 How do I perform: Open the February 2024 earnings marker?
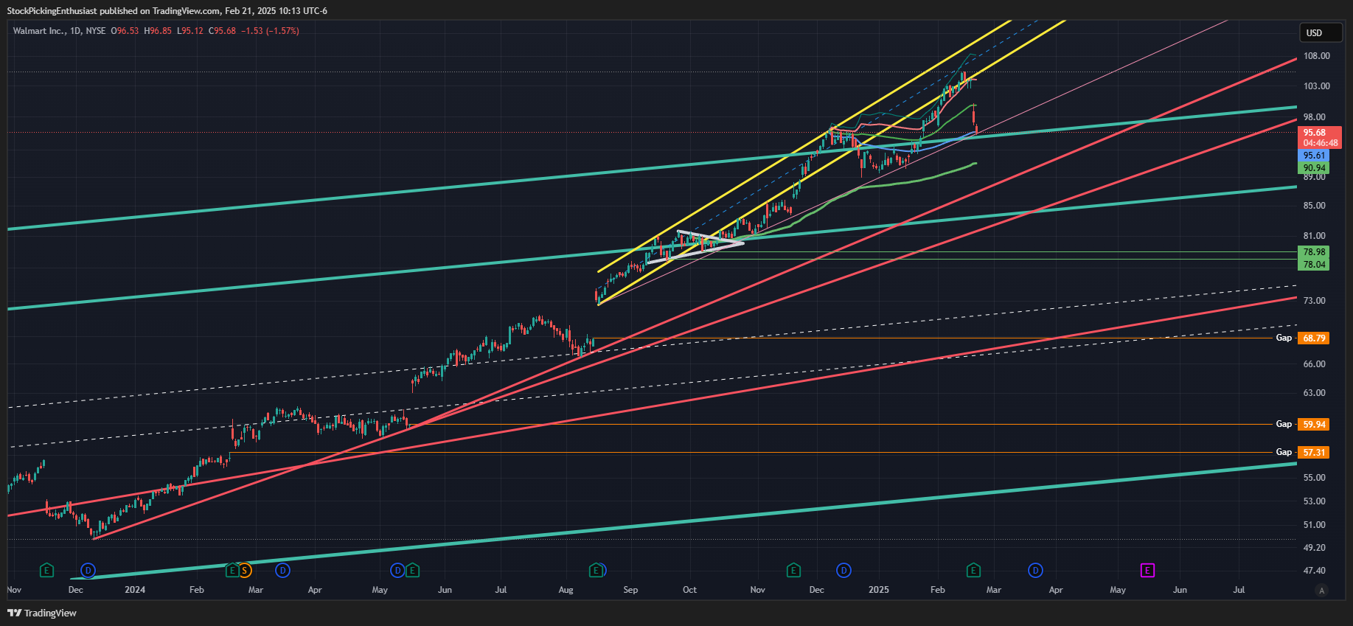pos(232,570)
